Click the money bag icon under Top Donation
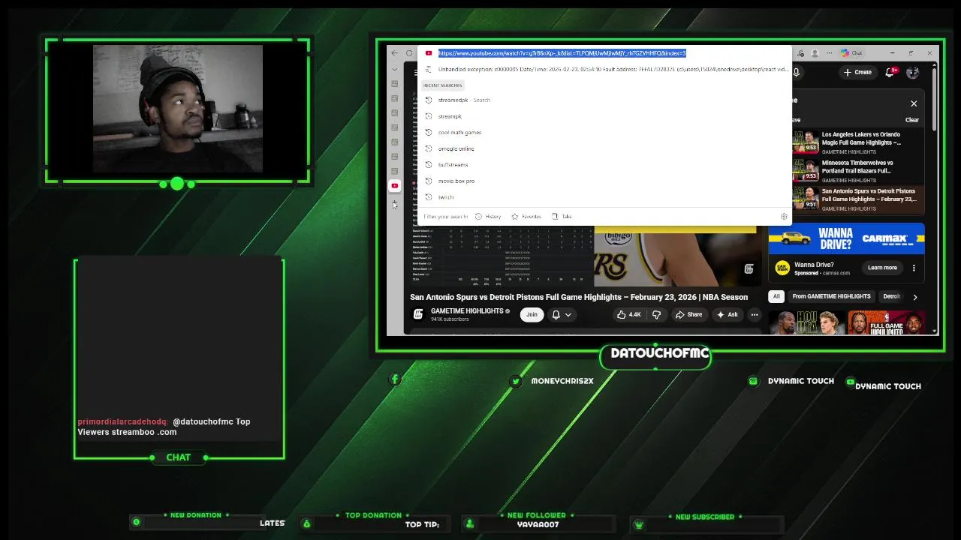 306,523
